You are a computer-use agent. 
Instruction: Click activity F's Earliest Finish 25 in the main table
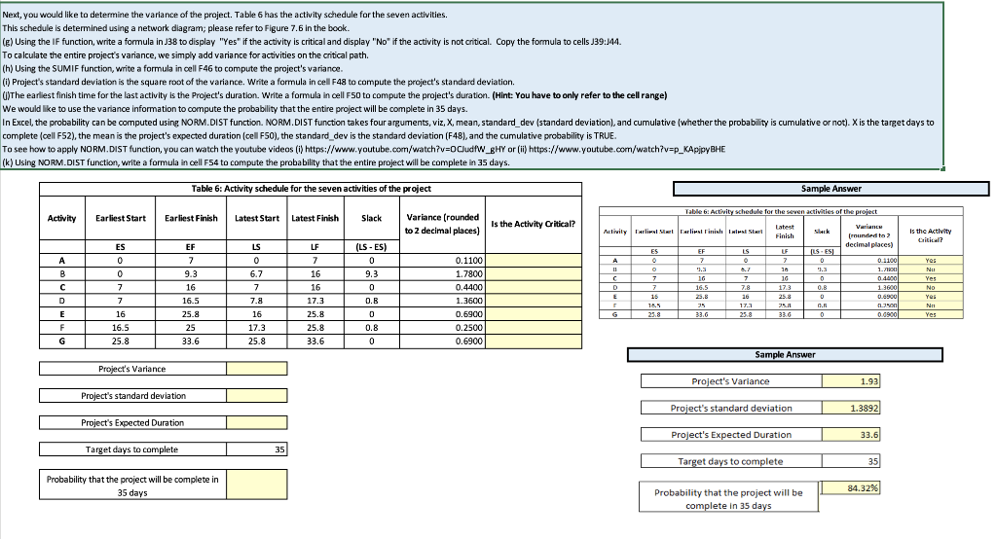click(x=191, y=328)
